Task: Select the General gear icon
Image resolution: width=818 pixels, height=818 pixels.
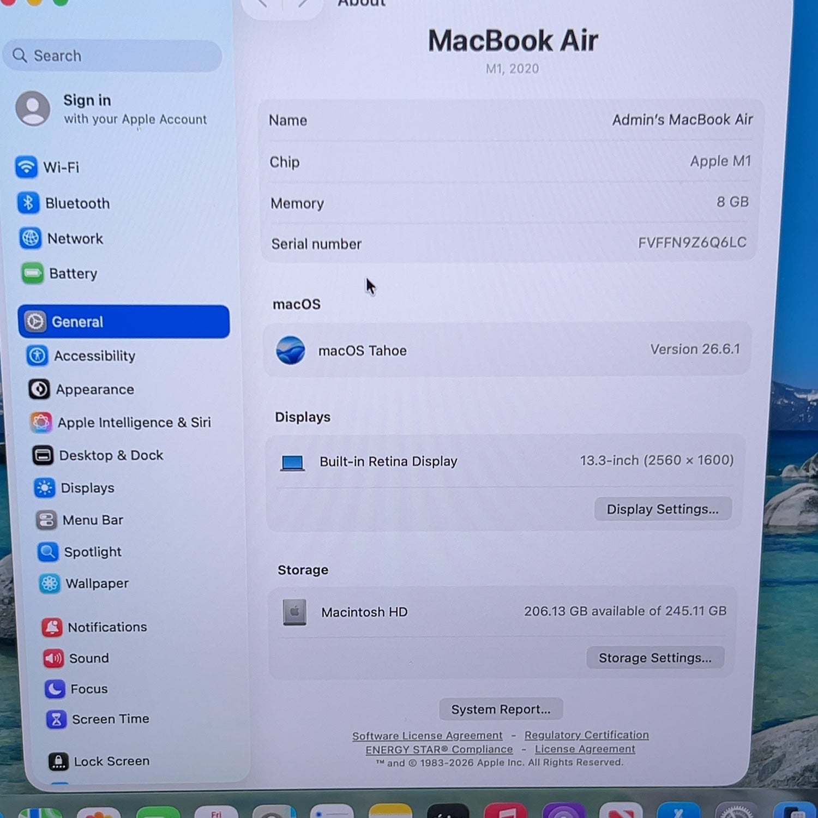Action: click(x=35, y=322)
